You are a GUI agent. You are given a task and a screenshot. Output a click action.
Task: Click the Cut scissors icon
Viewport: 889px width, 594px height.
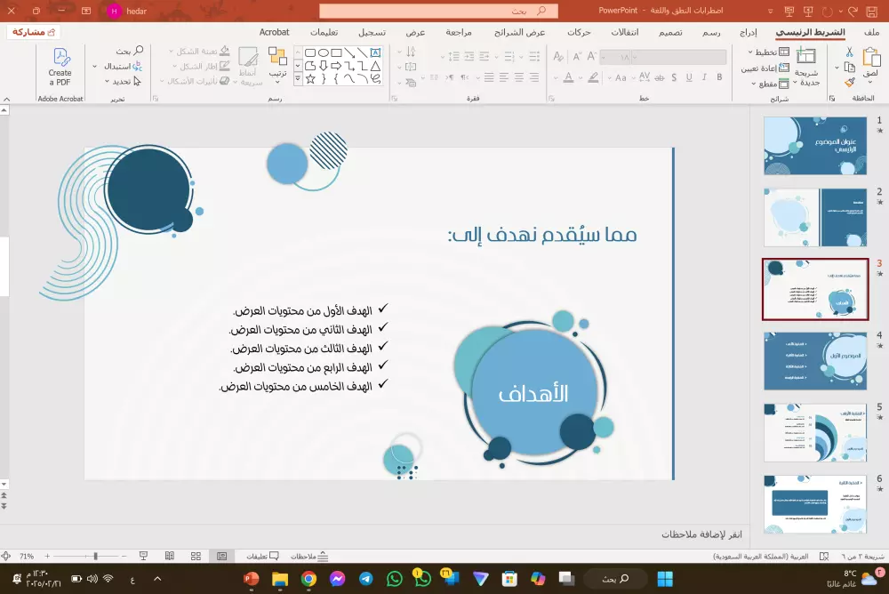pos(850,52)
